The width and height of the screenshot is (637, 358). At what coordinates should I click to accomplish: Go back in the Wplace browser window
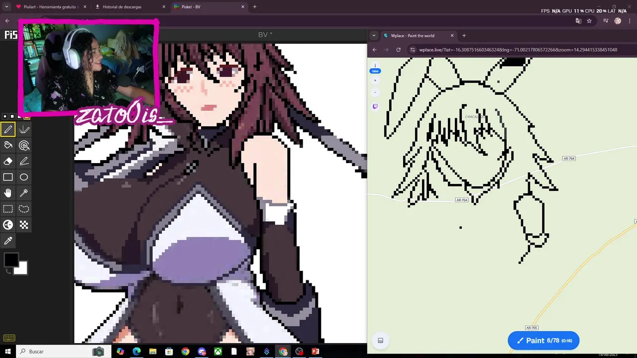375,50
